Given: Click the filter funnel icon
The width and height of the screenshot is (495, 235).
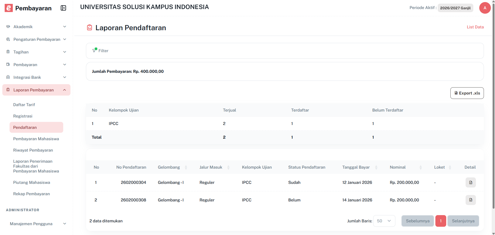Looking at the screenshot, I should [x=94, y=51].
